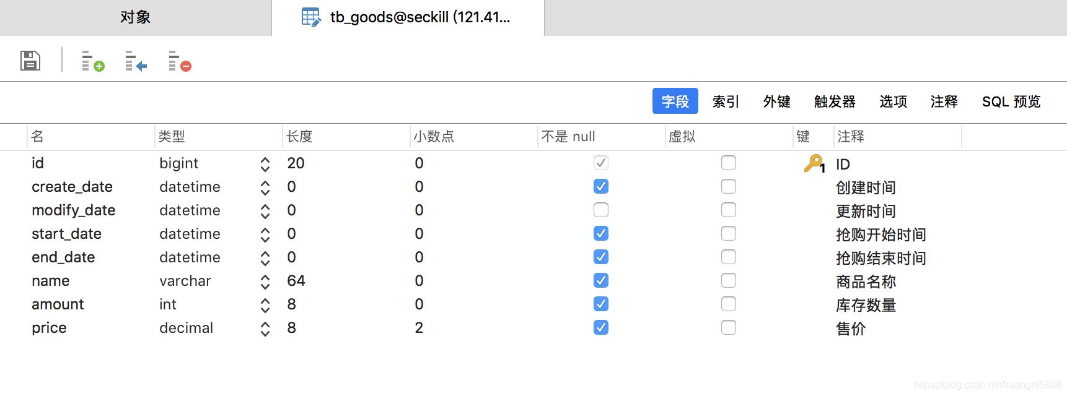The height and width of the screenshot is (396, 1067).
Task: Open the 触发器 section
Action: click(833, 101)
